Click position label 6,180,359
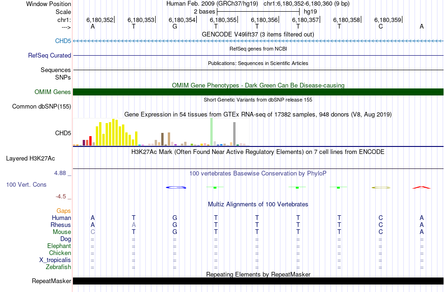 click(387, 20)
